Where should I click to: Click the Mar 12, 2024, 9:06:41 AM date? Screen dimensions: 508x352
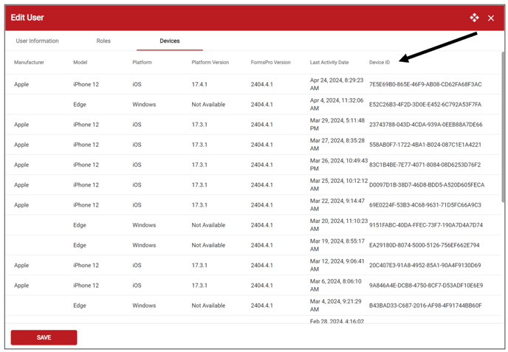tap(337, 265)
